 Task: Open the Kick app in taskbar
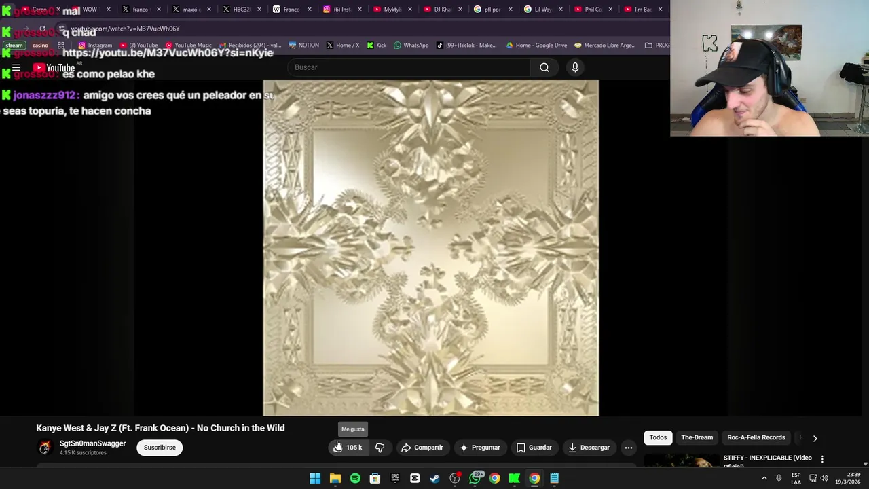(x=515, y=479)
